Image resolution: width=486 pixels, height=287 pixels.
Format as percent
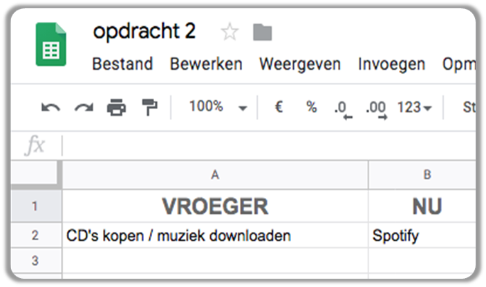click(312, 108)
